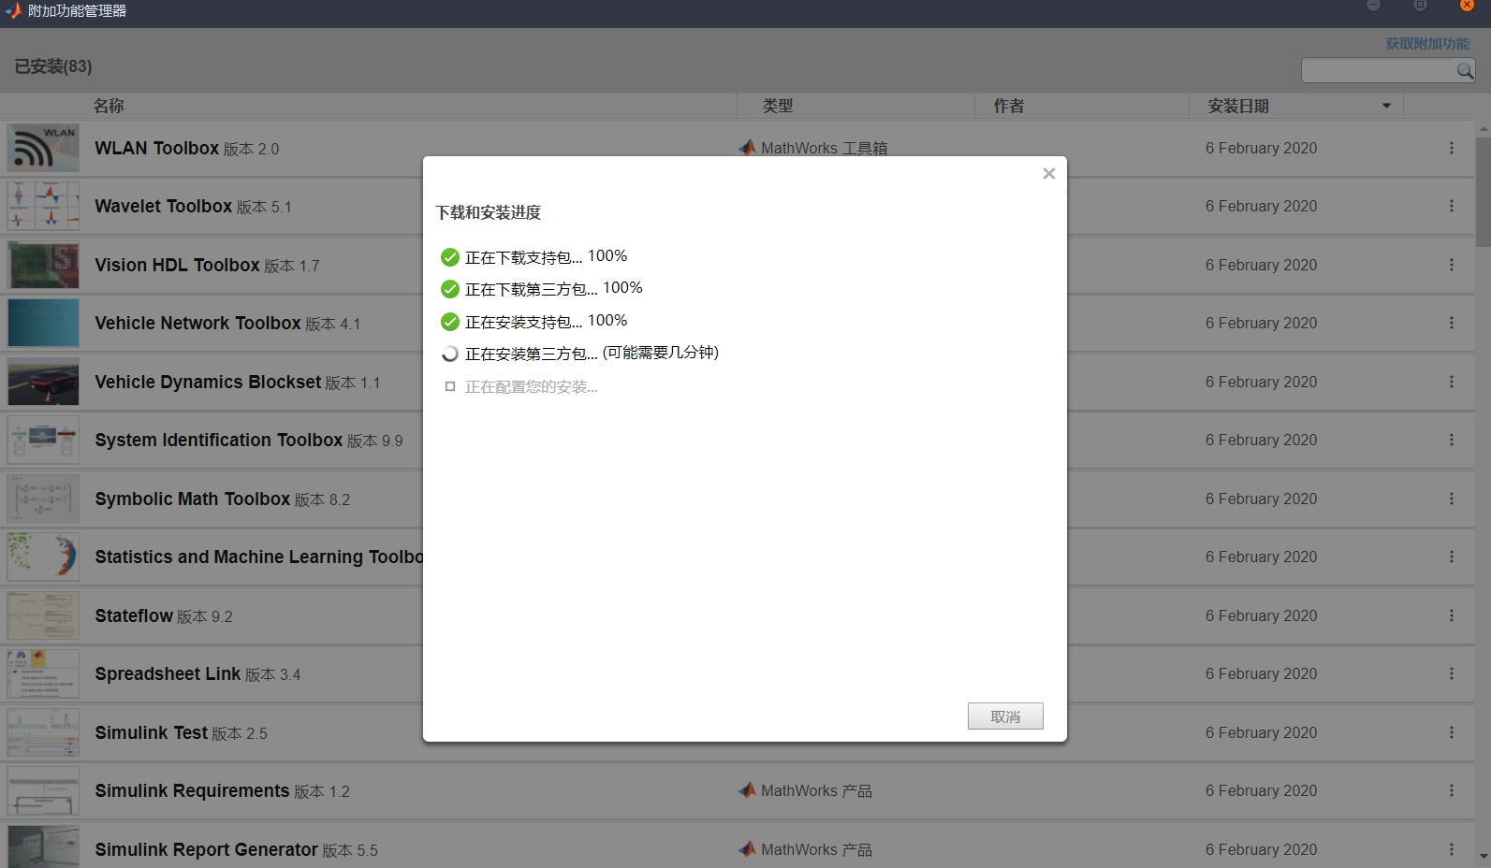Open options menu for Wavelet Toolbox row
1491x868 pixels.
(1452, 206)
